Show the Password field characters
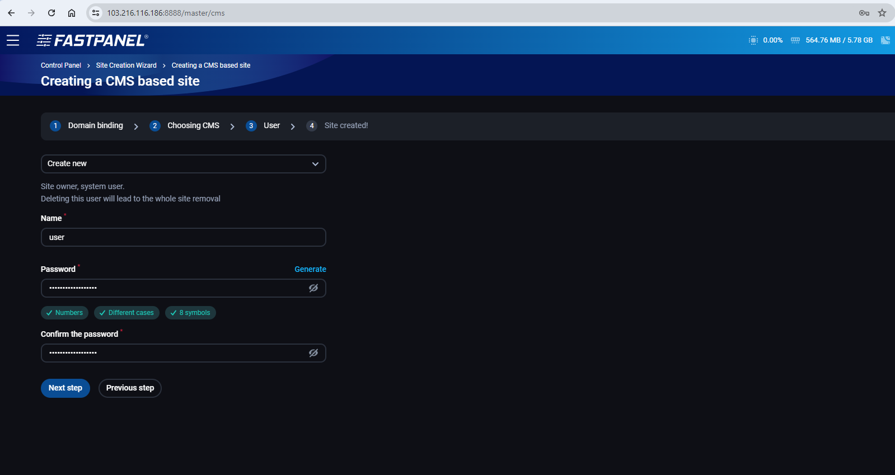Screen dimensions: 895x475 click(x=313, y=288)
